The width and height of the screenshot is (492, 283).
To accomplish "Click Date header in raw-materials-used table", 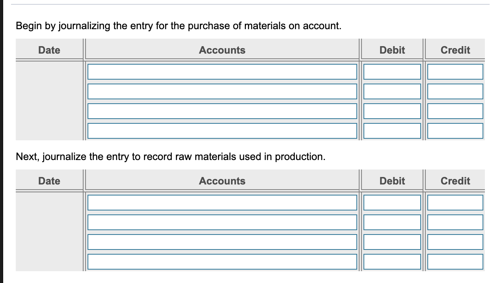I will 49,181.
